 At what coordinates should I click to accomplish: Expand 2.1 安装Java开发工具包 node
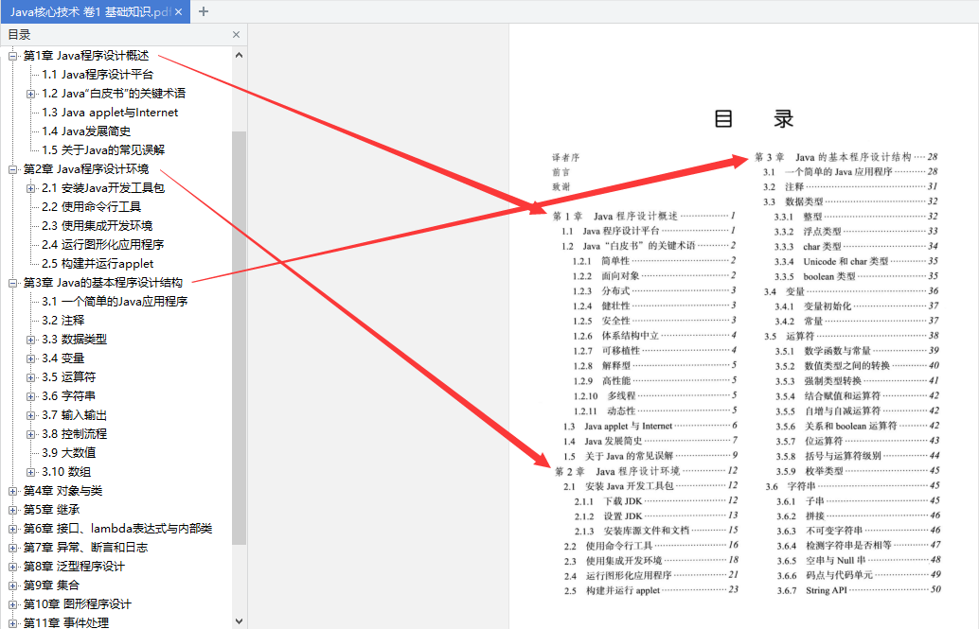click(x=30, y=188)
